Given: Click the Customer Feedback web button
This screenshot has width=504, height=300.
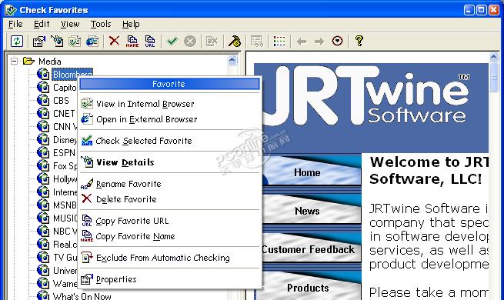Looking at the screenshot, I should (x=312, y=248).
